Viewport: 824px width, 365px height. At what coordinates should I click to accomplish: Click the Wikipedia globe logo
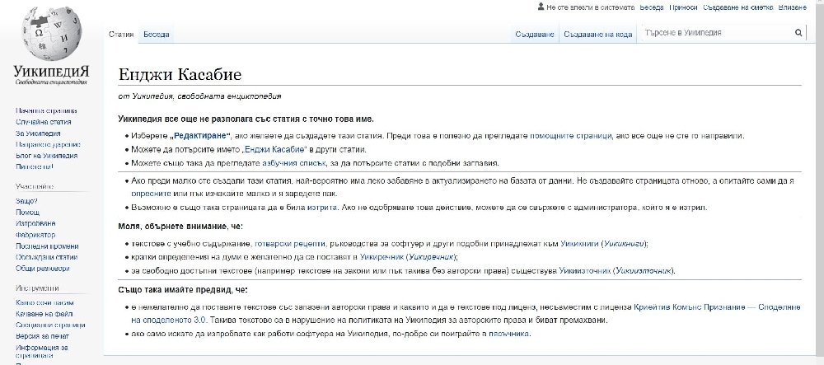(x=51, y=35)
